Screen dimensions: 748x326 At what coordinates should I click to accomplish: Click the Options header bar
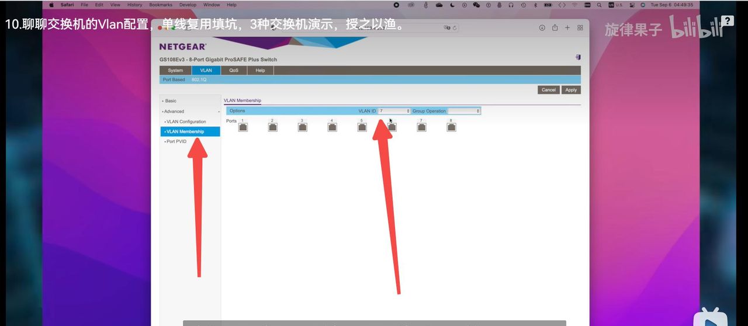click(354, 111)
